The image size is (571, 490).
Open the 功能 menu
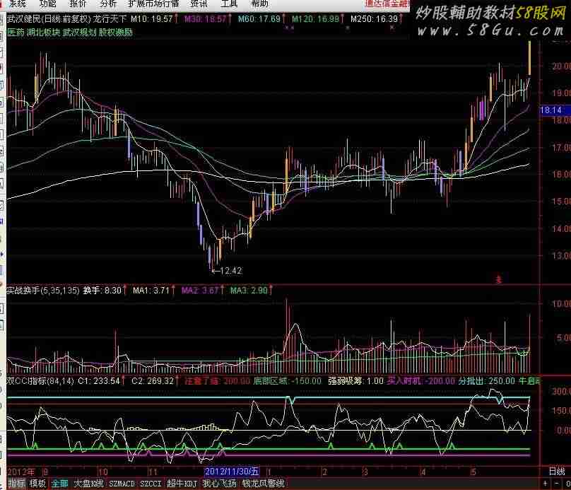pyautogui.click(x=48, y=4)
